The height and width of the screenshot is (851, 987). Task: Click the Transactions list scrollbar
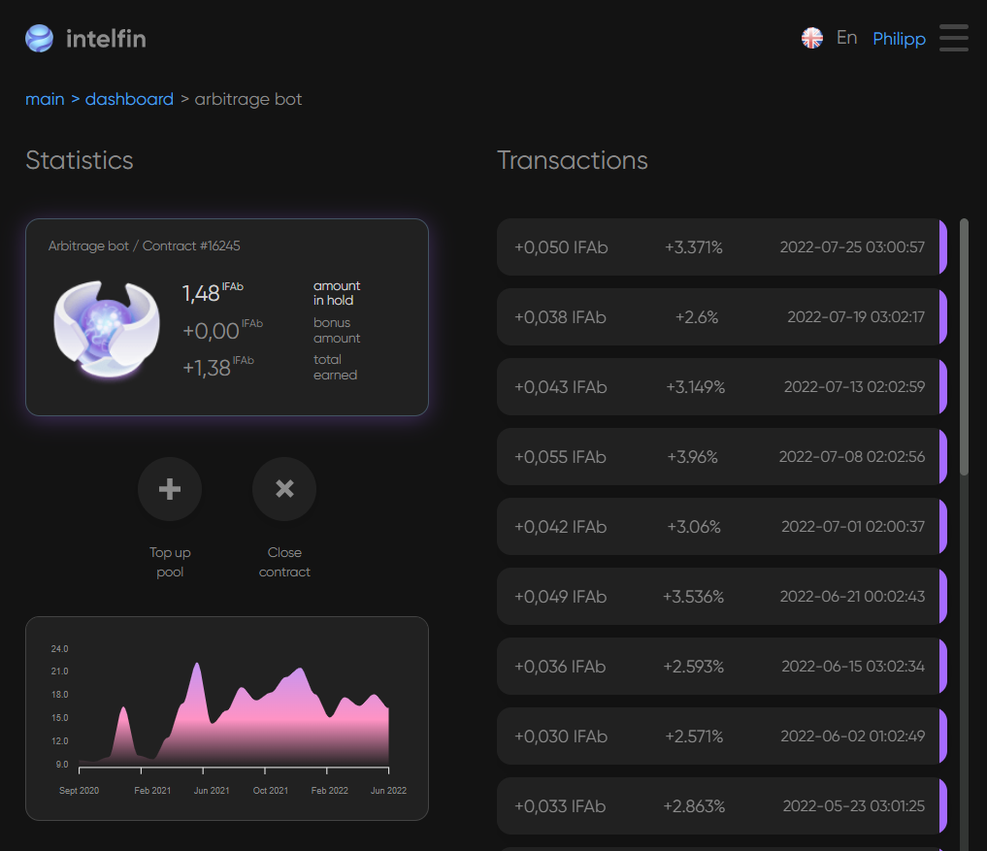(964, 347)
